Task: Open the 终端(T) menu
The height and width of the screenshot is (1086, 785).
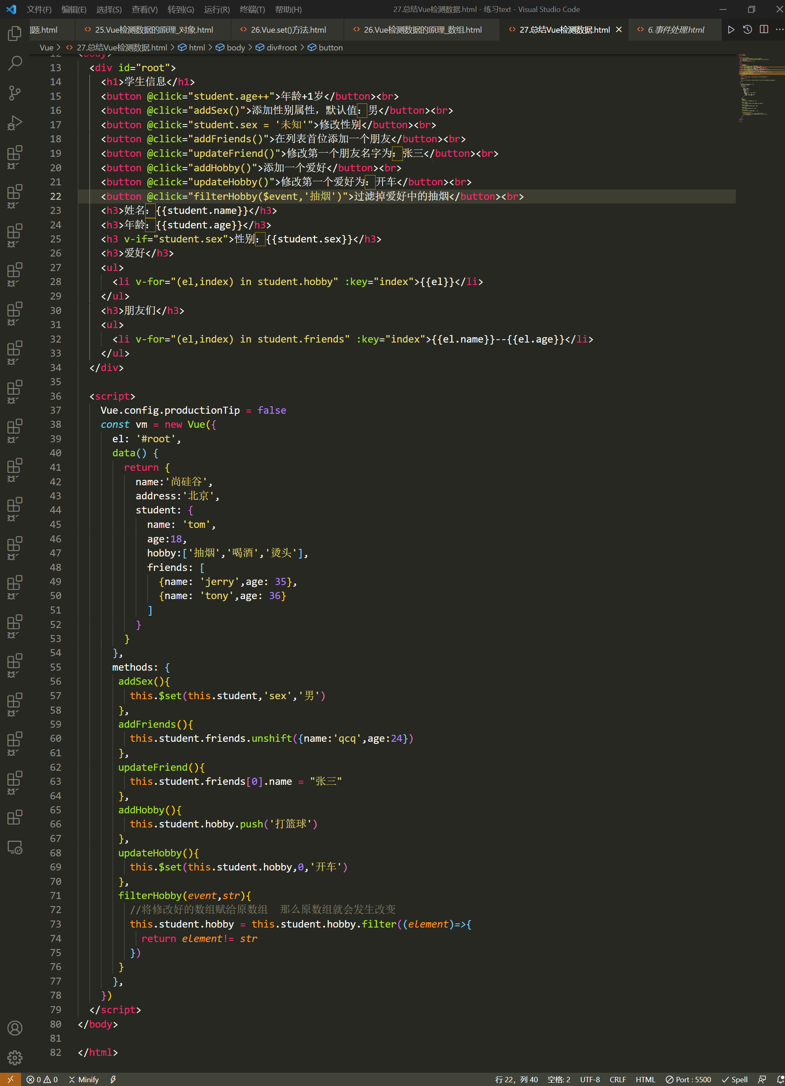Action: [252, 10]
